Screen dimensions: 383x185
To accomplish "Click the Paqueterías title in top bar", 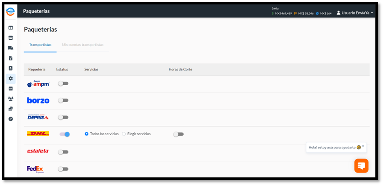I will tap(36, 11).
